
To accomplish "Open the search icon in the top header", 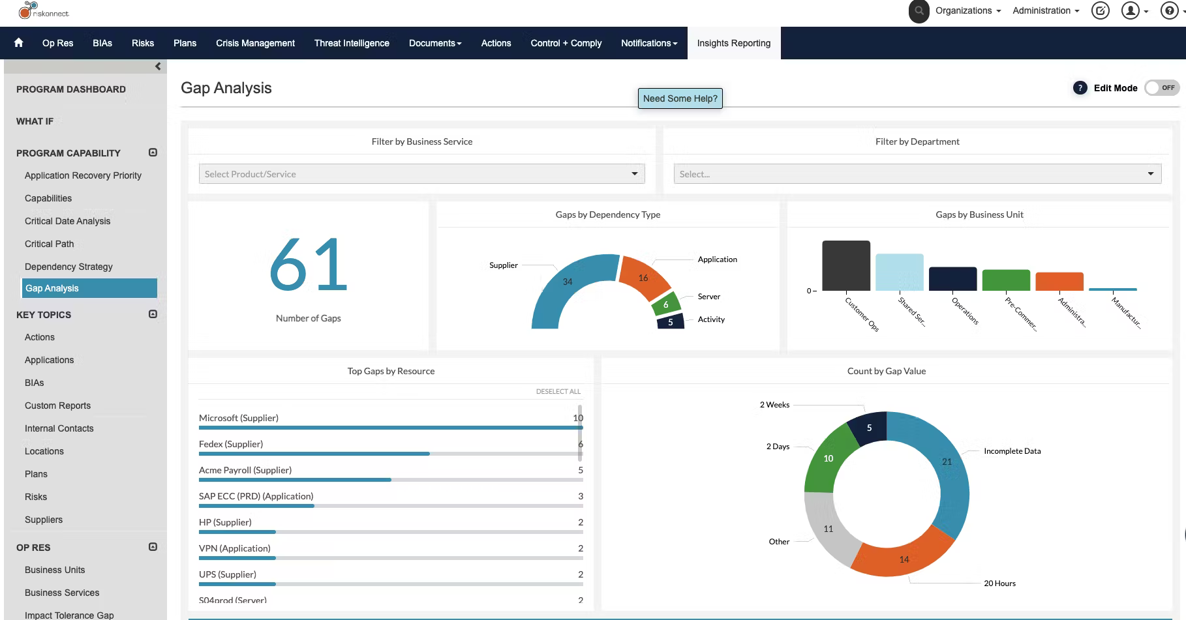I will coord(919,10).
